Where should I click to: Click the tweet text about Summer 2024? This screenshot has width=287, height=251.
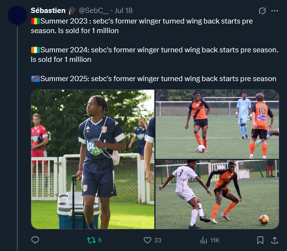point(155,55)
